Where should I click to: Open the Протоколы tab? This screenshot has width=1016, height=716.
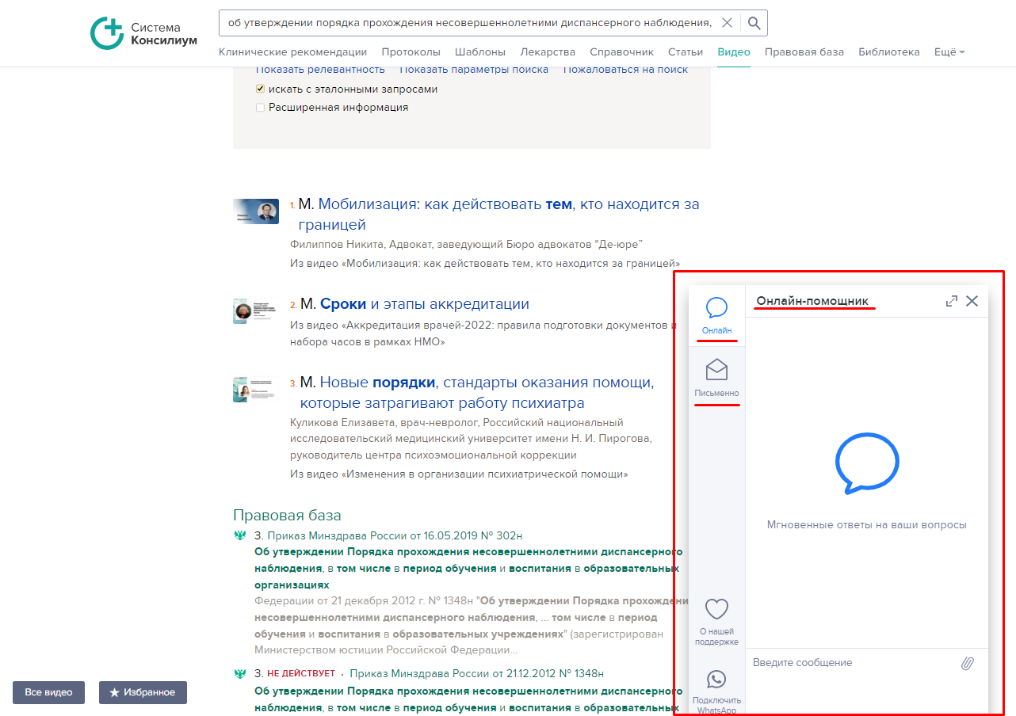(x=411, y=52)
